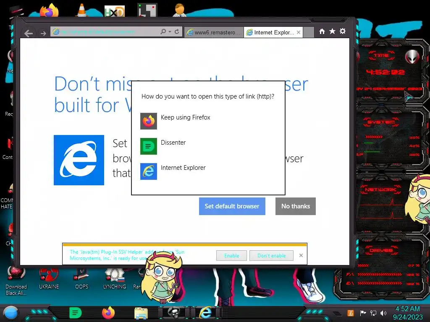This screenshot has height=322, width=430.
Task: Click the Internet Explorer taskbar button
Action: click(206, 313)
